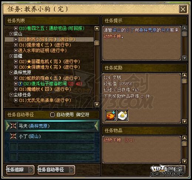Toggle checkbox beside 魔蟾杖（四）quest

pyautogui.click(x=16, y=89)
